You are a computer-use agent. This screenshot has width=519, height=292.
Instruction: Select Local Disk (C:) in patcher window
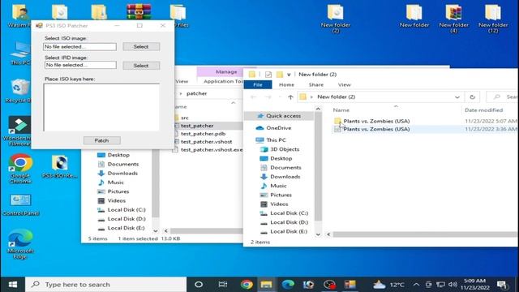(121, 209)
